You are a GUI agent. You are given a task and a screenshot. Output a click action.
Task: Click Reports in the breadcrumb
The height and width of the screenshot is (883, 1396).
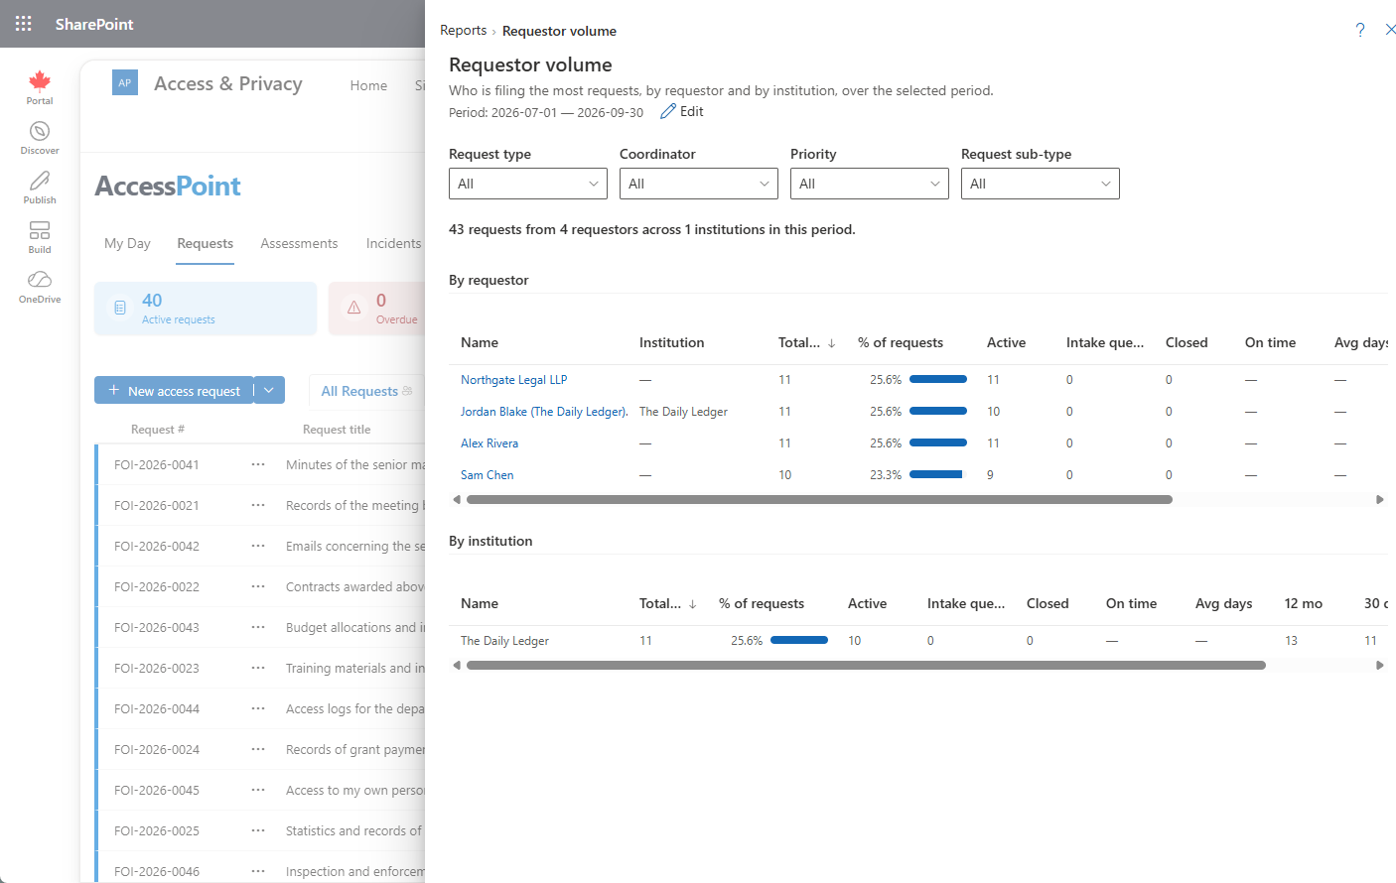click(x=464, y=31)
